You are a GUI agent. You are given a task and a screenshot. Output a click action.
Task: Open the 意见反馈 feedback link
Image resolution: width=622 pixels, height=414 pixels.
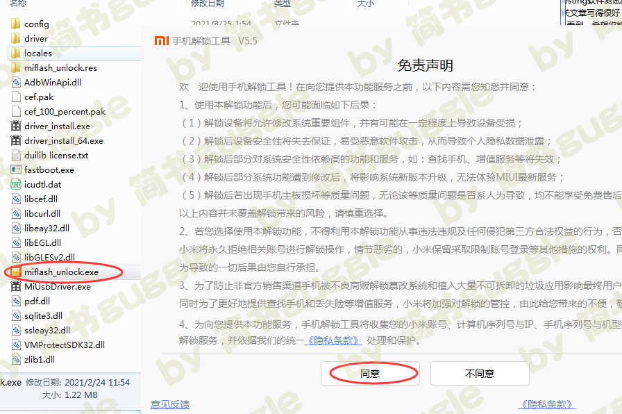click(170, 404)
